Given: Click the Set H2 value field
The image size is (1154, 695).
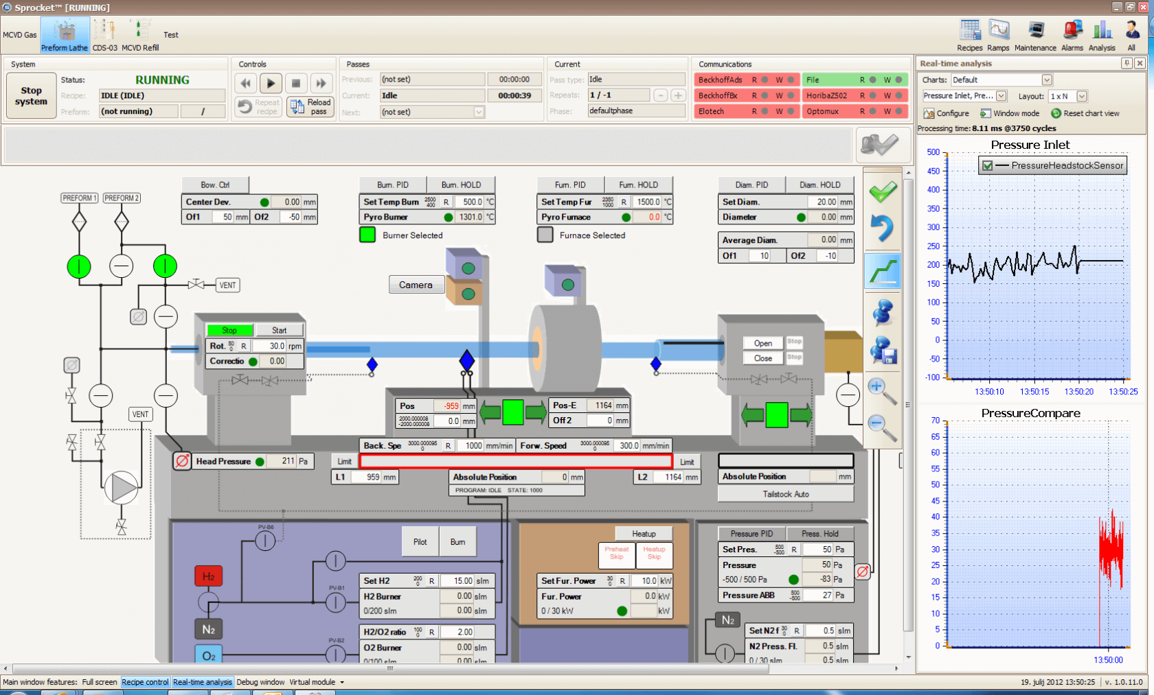Looking at the screenshot, I should (x=462, y=580).
